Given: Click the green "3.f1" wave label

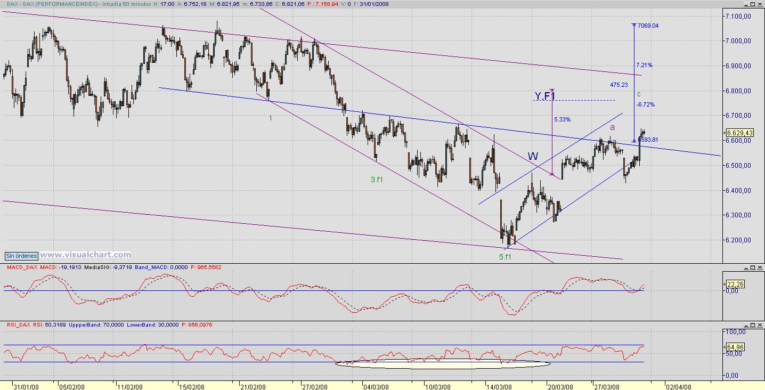Looking at the screenshot, I should coord(377,180).
